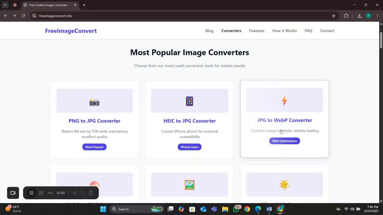Screen dimensions: 383x215
Task: Open Blog in site navigation
Action: click(x=209, y=31)
